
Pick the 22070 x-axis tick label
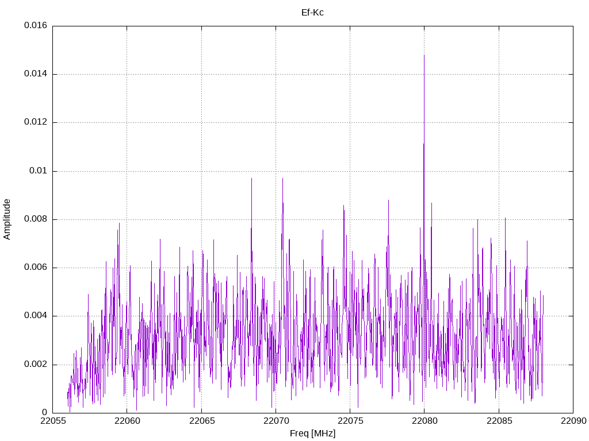[276, 421]
